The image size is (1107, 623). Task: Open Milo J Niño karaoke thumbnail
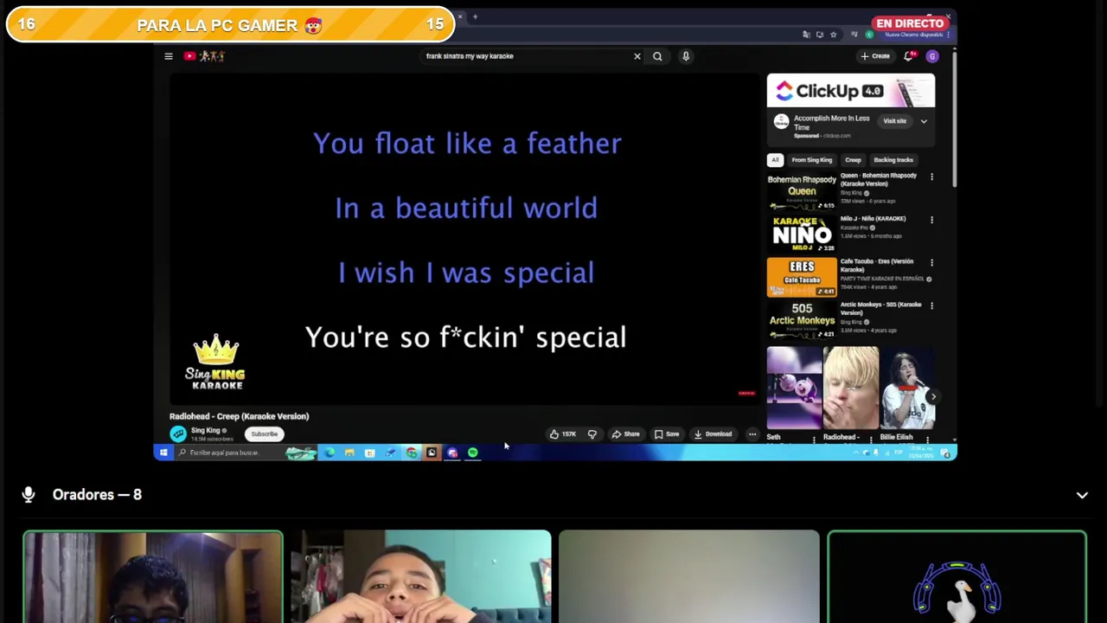pyautogui.click(x=802, y=234)
